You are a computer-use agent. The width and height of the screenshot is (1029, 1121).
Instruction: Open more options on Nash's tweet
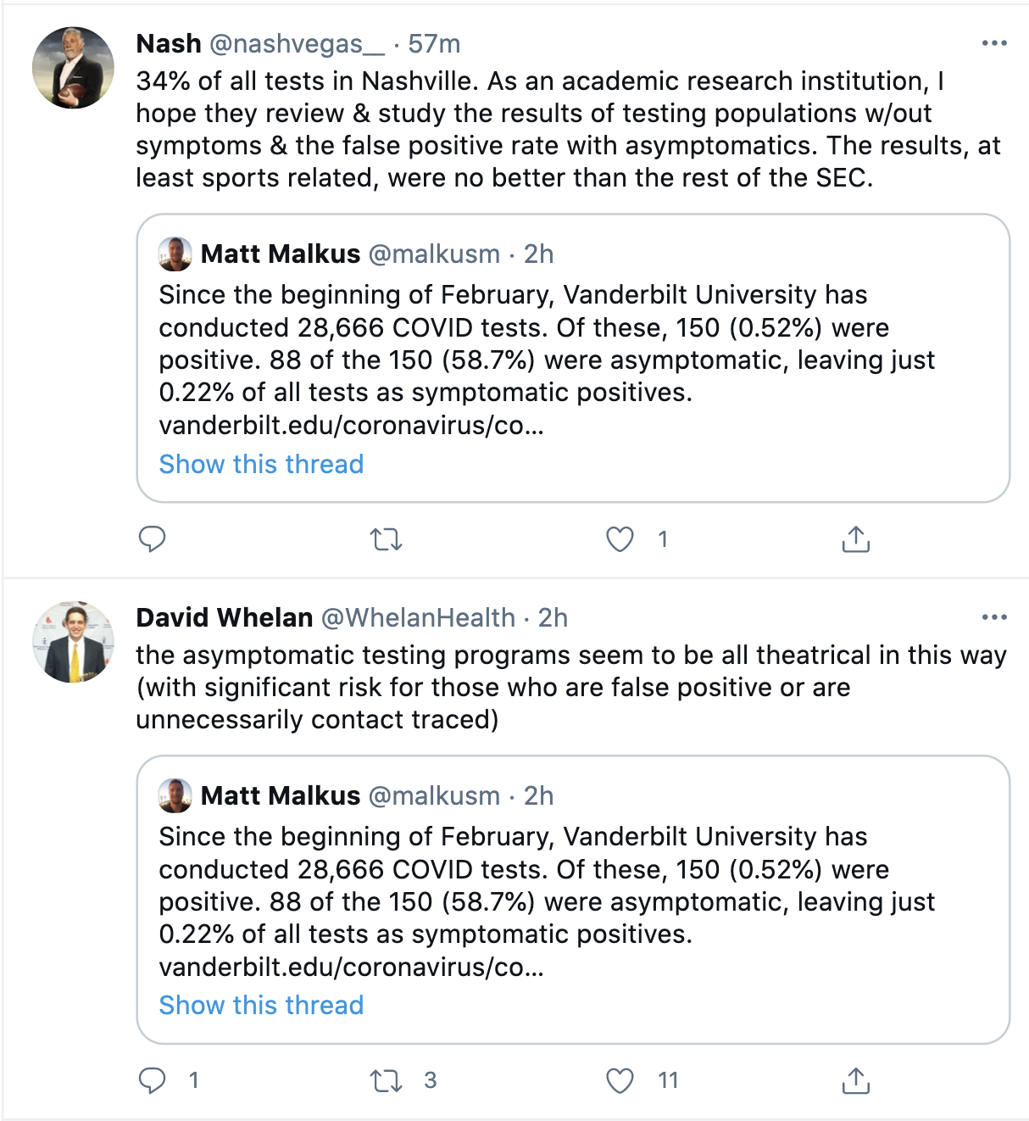(993, 43)
